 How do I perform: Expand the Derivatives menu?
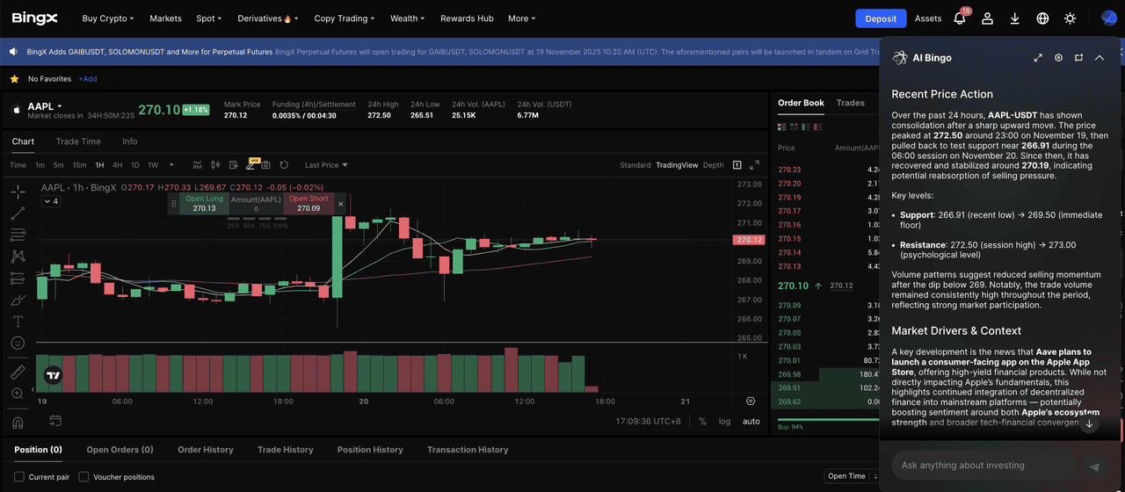pos(268,18)
